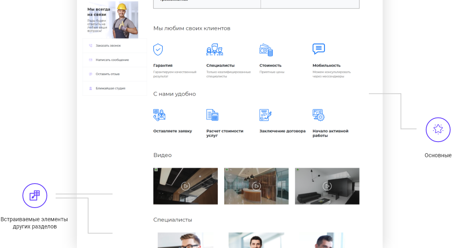This screenshot has height=248, width=461.
Task: Click the person icon beside Ближайшая студия
Action: pos(91,88)
